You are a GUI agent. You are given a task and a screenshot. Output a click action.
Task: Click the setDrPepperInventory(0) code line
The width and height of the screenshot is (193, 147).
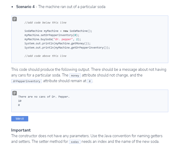[52, 35]
